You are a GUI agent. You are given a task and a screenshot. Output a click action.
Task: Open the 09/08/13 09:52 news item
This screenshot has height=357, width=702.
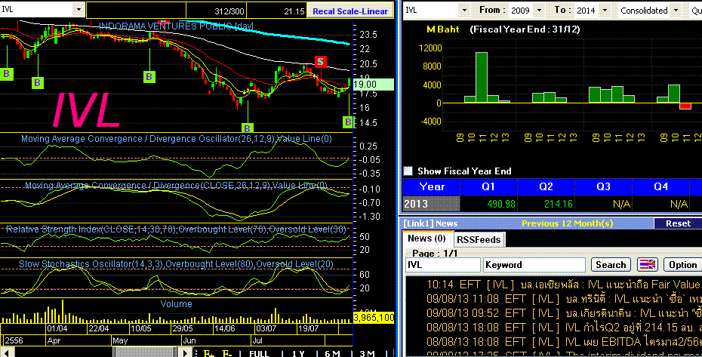[563, 312]
